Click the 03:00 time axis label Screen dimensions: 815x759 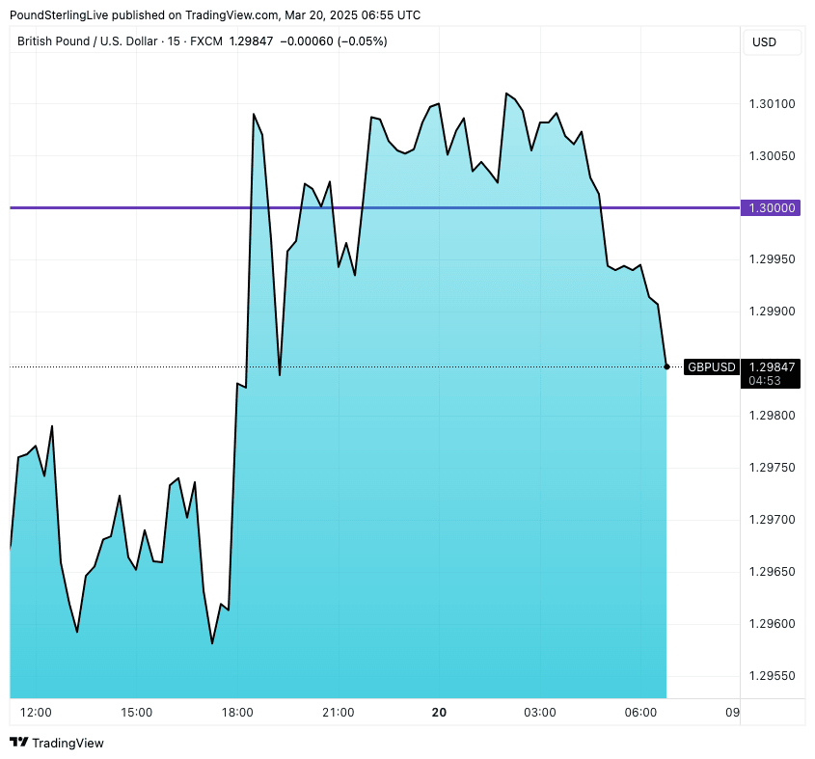tap(540, 713)
